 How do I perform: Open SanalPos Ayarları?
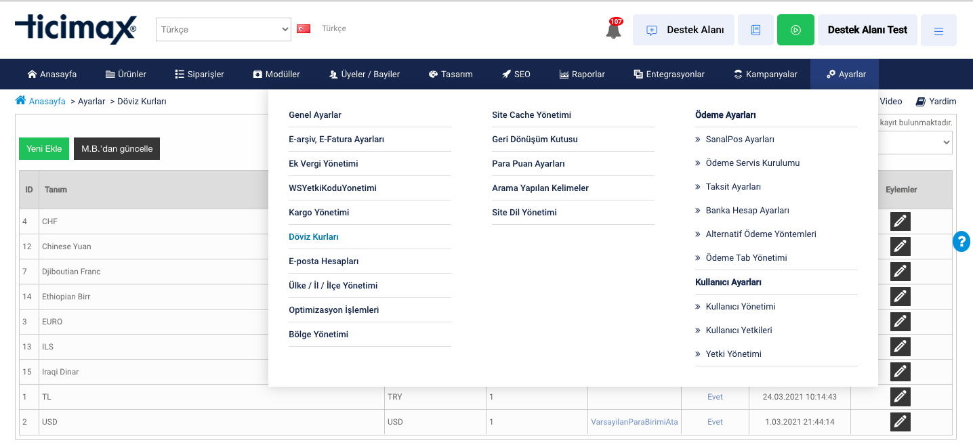point(740,140)
